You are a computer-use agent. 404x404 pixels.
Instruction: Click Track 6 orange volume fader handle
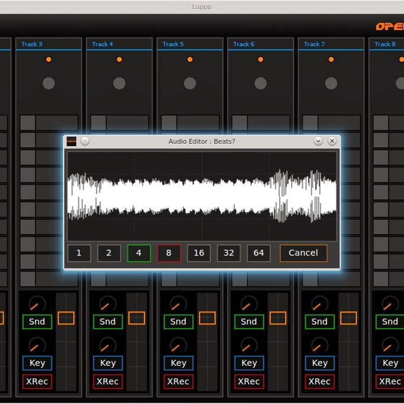(278, 318)
